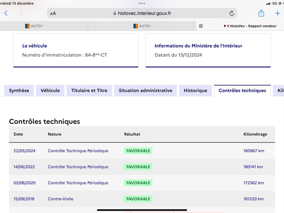Click FAVORABLE badge in 14/06/2022 row
The height and width of the screenshot is (213, 284).
point(138,167)
